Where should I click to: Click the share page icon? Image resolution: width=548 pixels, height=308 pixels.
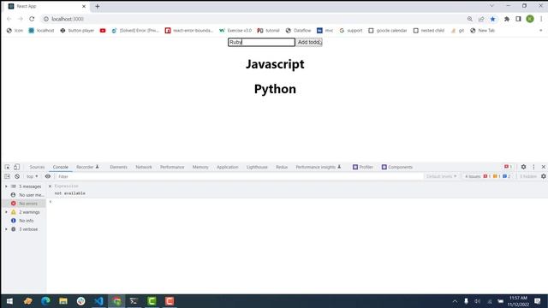click(x=481, y=19)
